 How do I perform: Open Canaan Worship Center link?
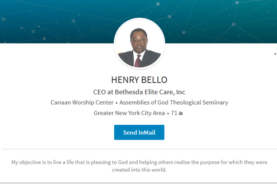pos(83,102)
